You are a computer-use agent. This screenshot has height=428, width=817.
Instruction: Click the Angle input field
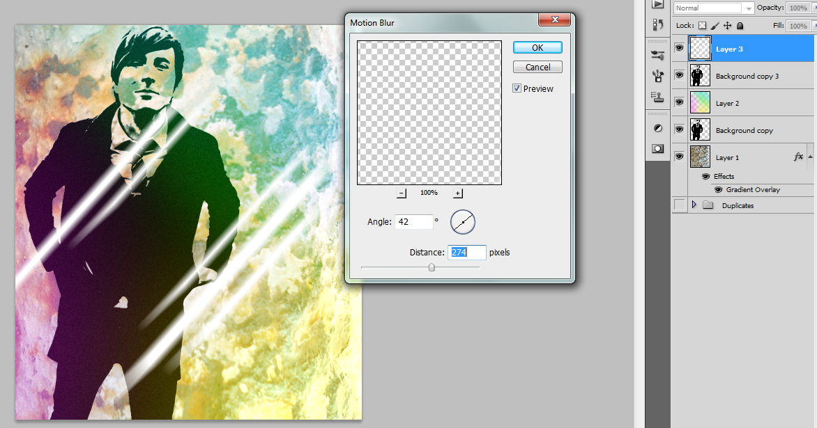pos(414,222)
